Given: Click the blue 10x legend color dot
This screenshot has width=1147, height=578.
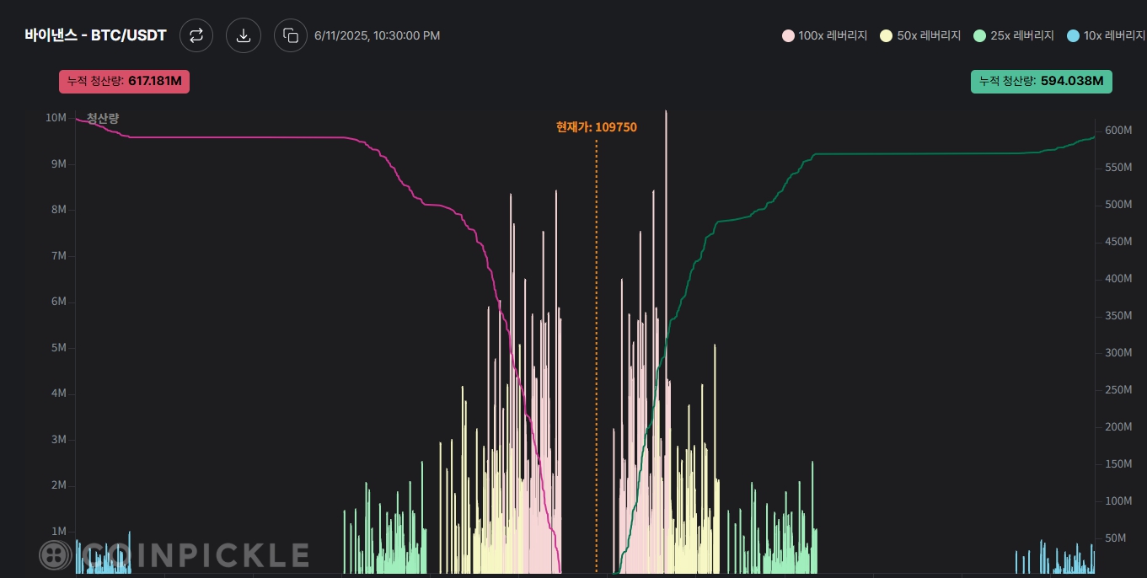Looking at the screenshot, I should [x=1073, y=36].
